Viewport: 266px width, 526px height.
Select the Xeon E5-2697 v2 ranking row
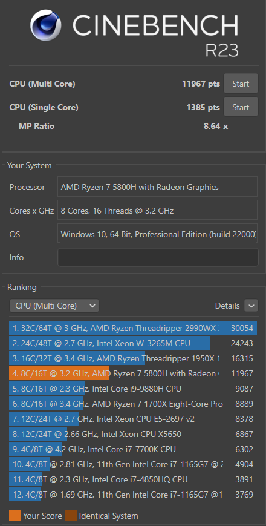pyautogui.click(x=133, y=419)
